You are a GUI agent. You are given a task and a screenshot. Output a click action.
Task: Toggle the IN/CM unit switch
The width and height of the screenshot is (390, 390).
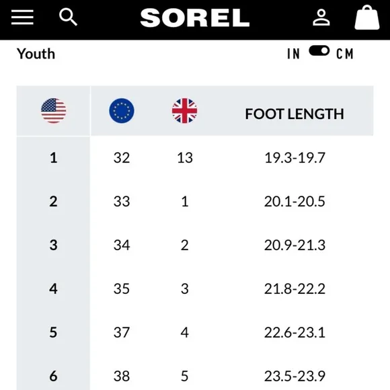(319, 50)
